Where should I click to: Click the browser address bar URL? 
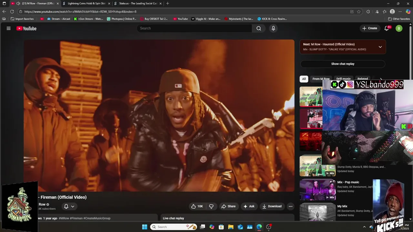(x=80, y=12)
